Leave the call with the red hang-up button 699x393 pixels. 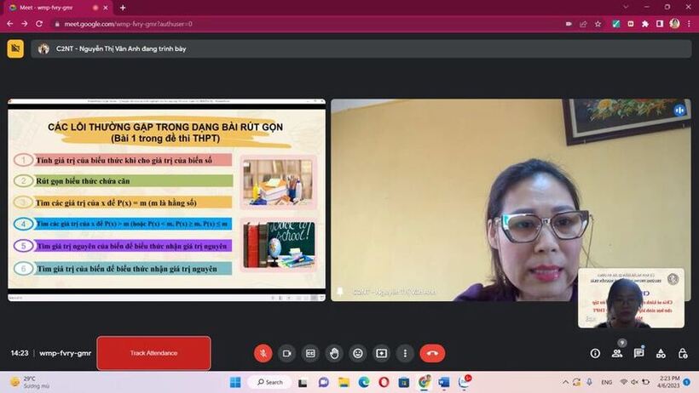432,353
